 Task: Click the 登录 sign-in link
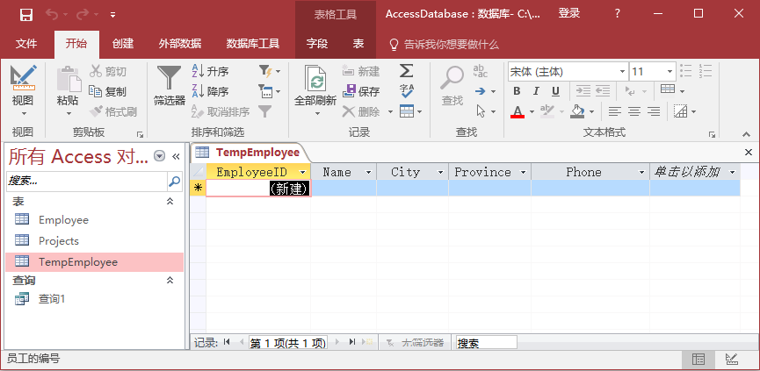tap(569, 14)
